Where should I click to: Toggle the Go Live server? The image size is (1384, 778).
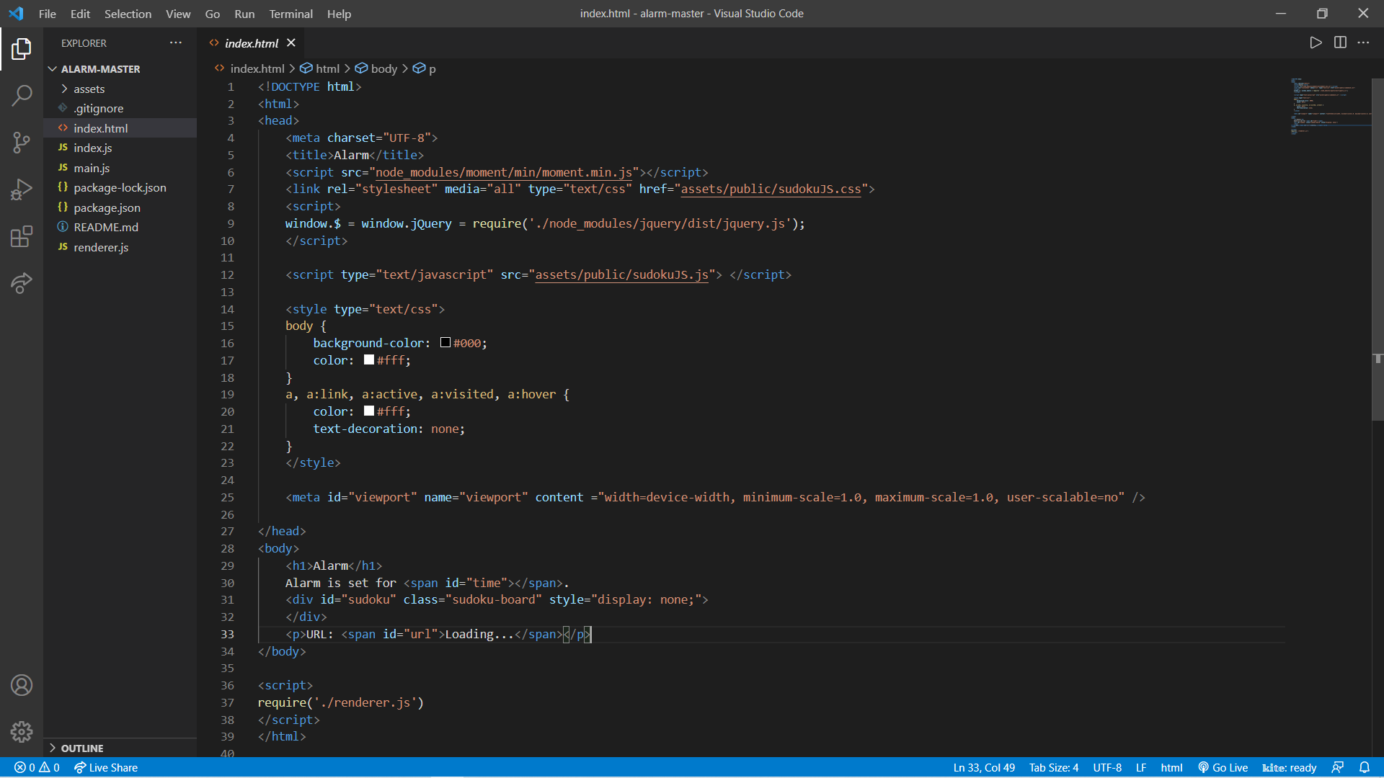(x=1223, y=767)
